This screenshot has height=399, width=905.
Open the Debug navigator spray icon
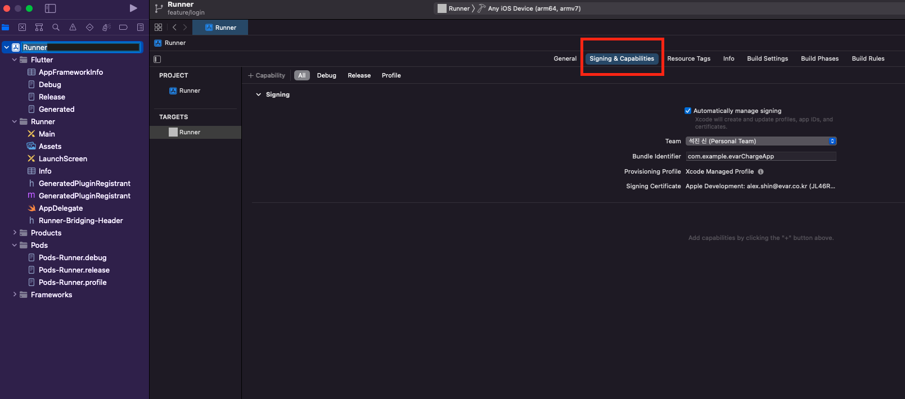[106, 27]
